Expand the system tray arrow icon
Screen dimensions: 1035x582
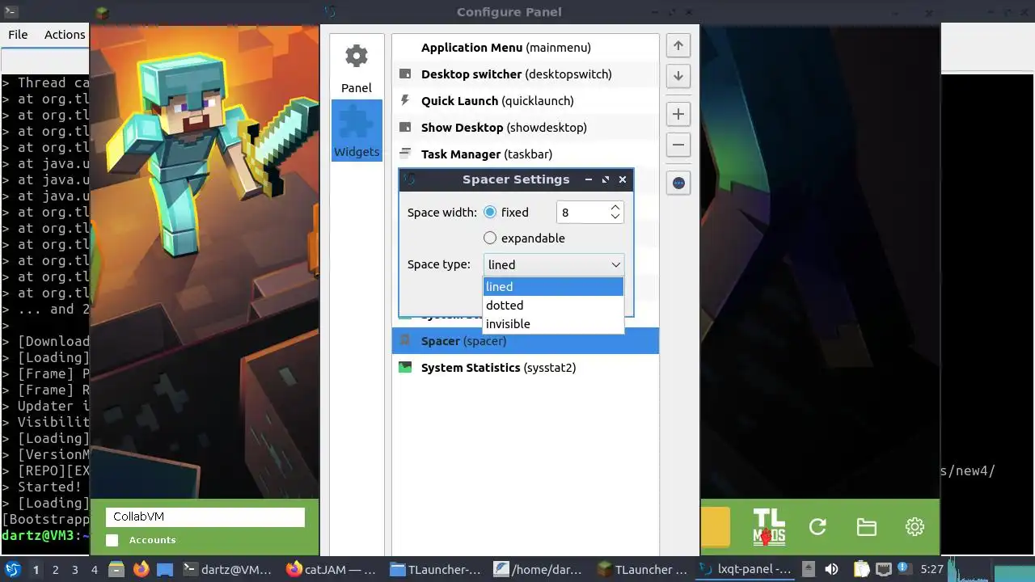[x=810, y=570]
